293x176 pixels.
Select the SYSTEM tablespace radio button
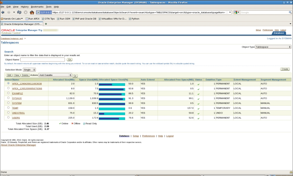[x=8, y=103]
